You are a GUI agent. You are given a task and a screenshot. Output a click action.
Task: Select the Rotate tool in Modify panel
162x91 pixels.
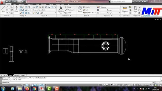click(23, 7)
